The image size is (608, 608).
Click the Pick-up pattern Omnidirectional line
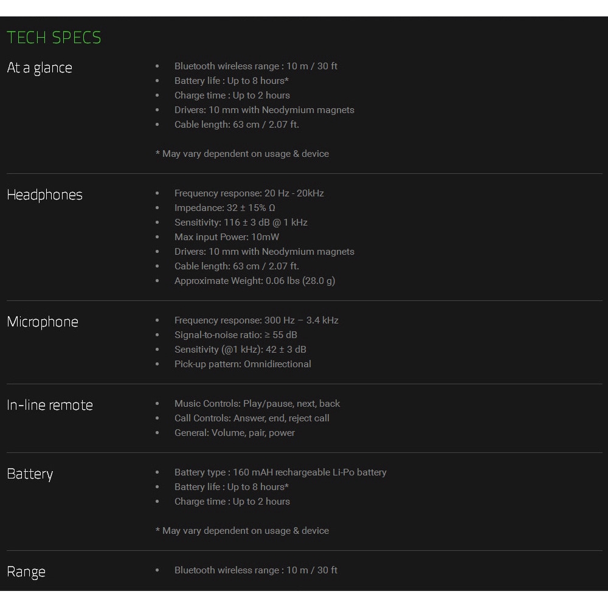tap(243, 364)
